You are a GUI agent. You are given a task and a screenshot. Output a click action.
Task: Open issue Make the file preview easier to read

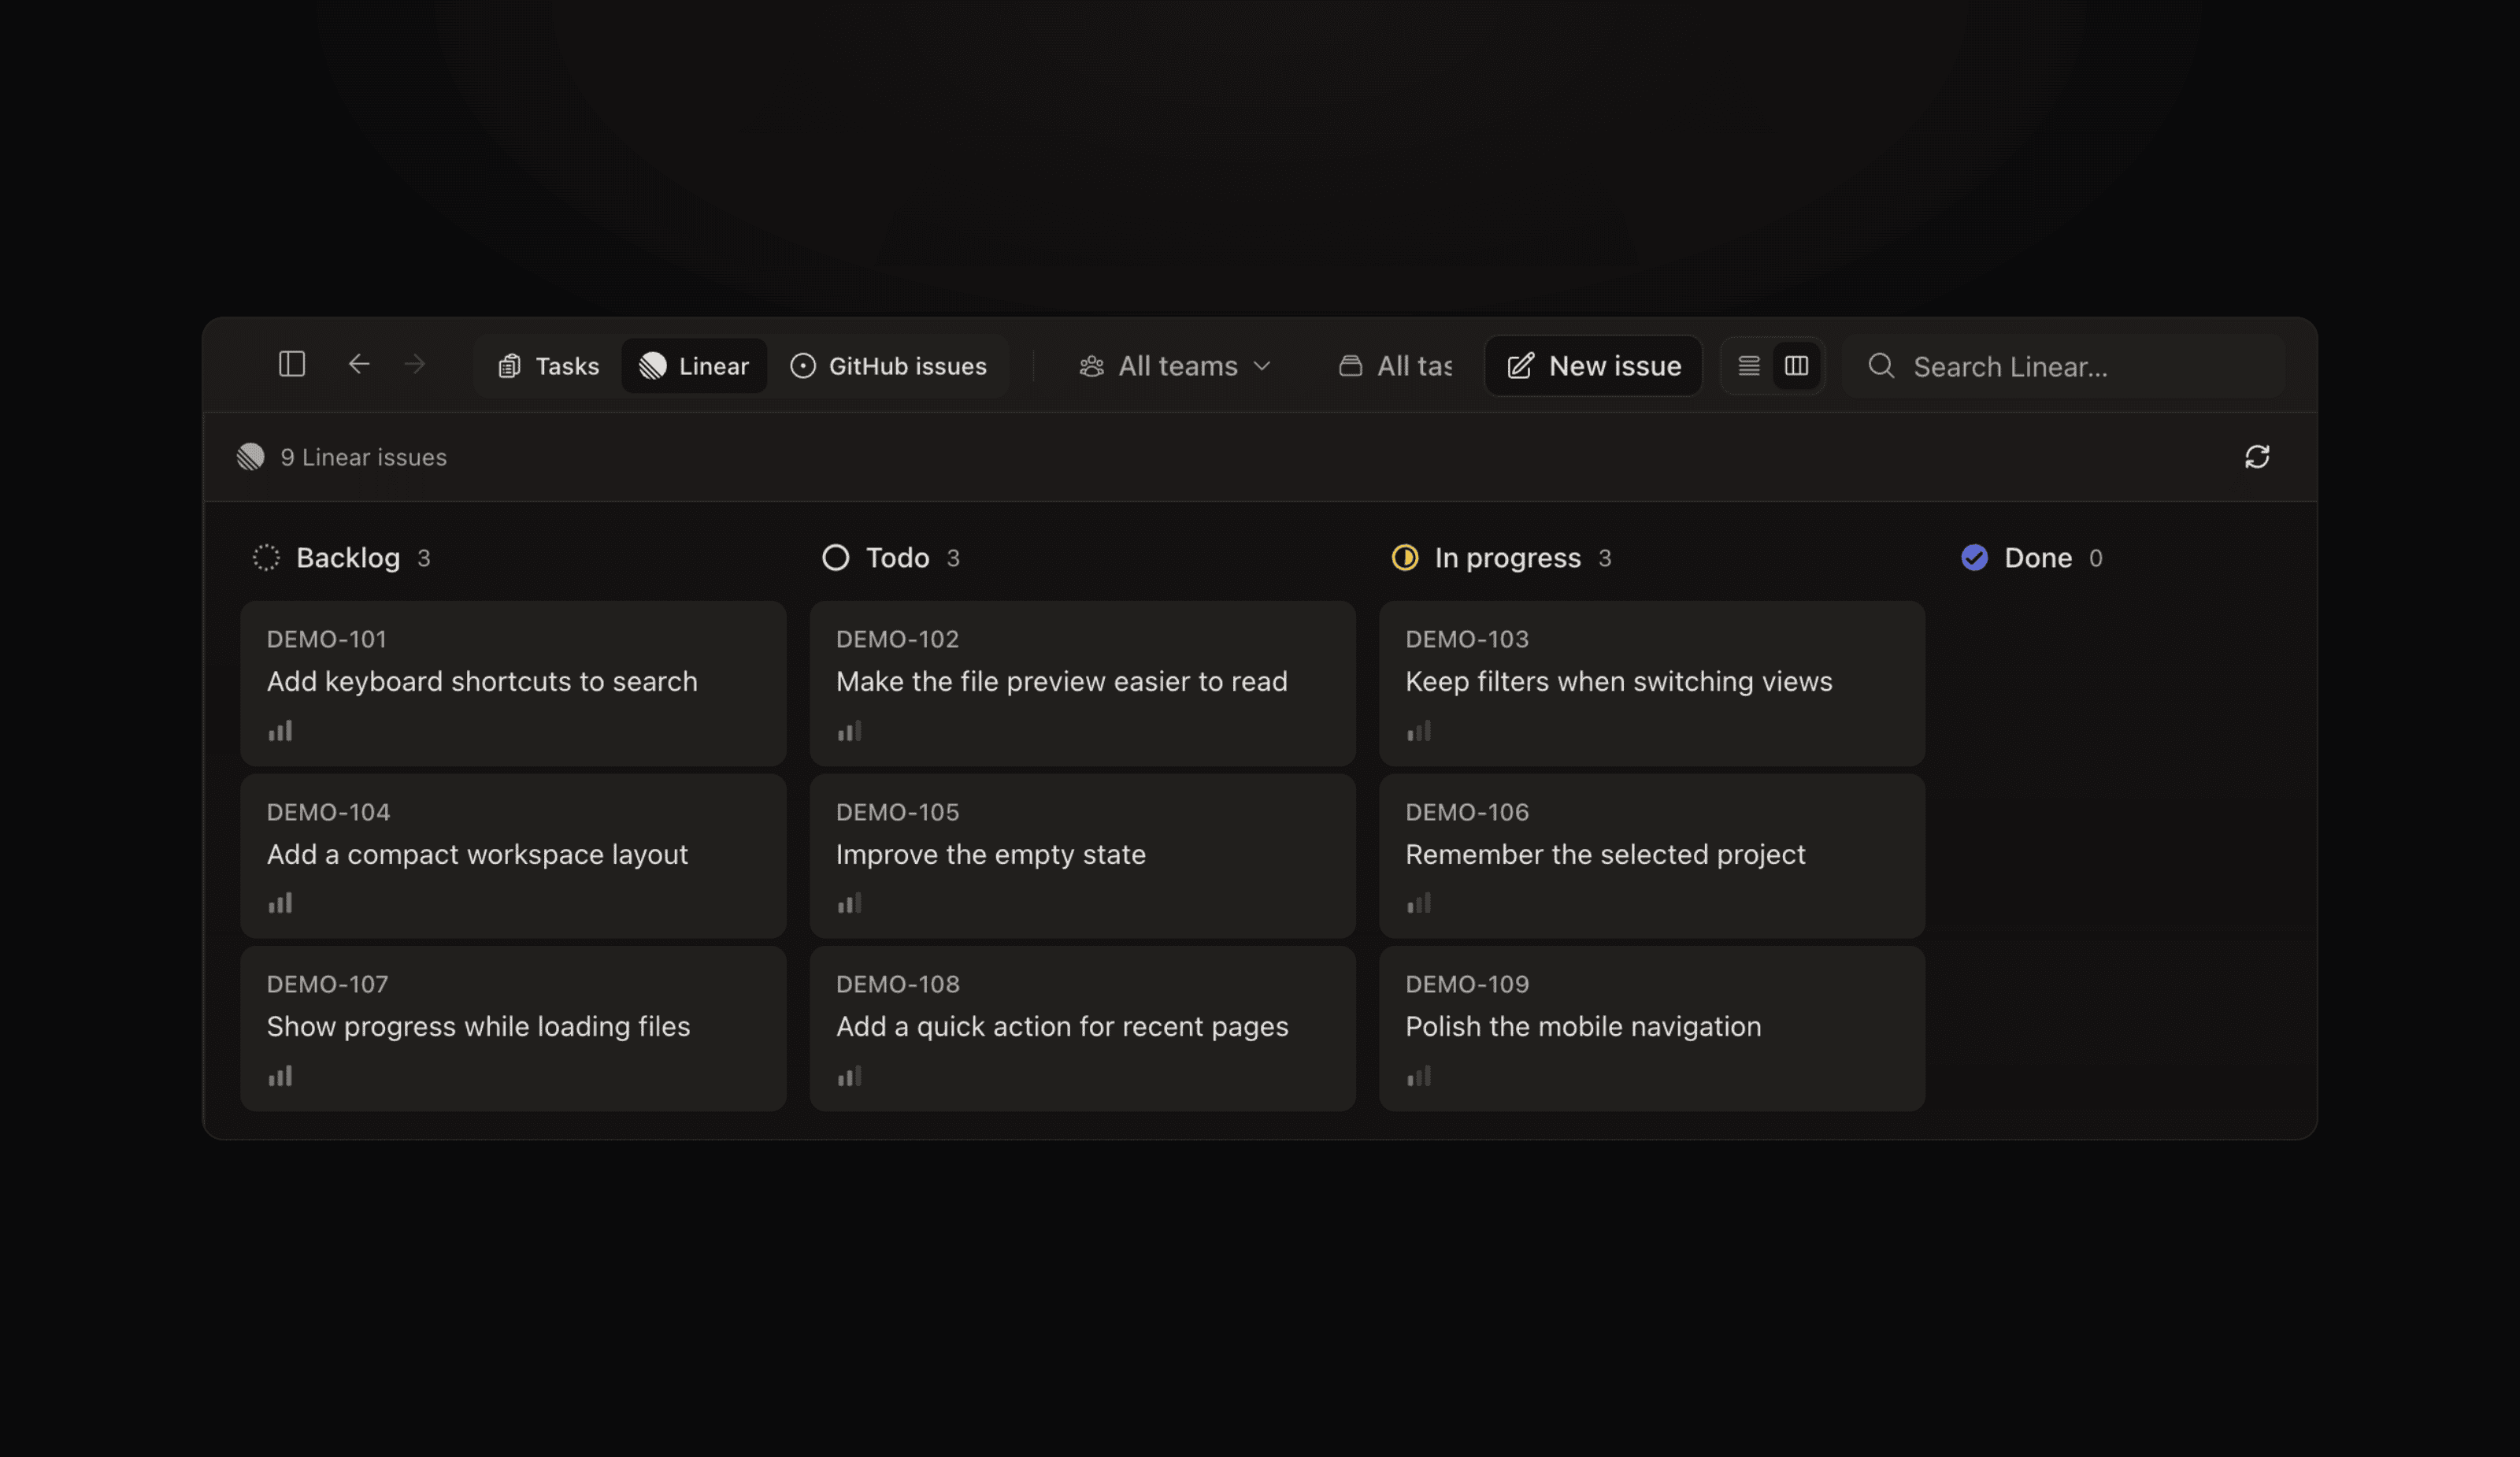pos(1083,684)
